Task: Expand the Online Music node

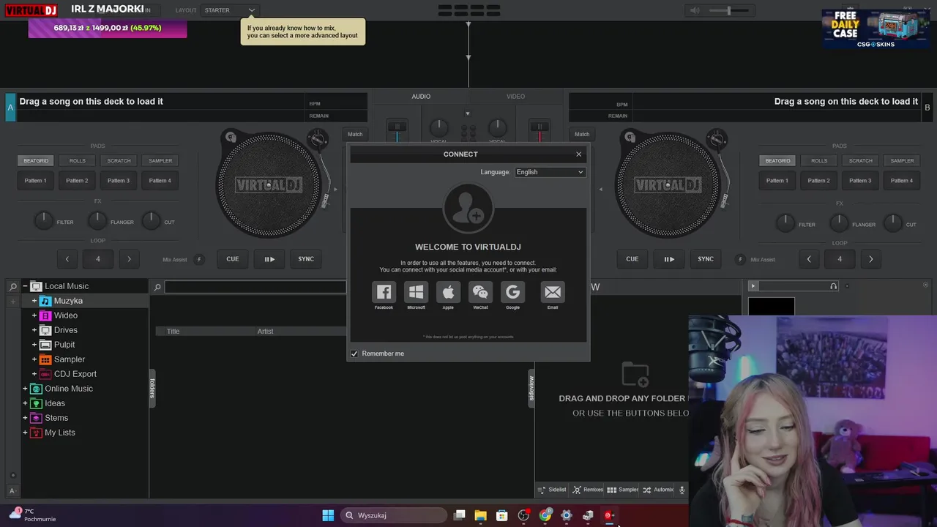Action: pyautogui.click(x=25, y=389)
